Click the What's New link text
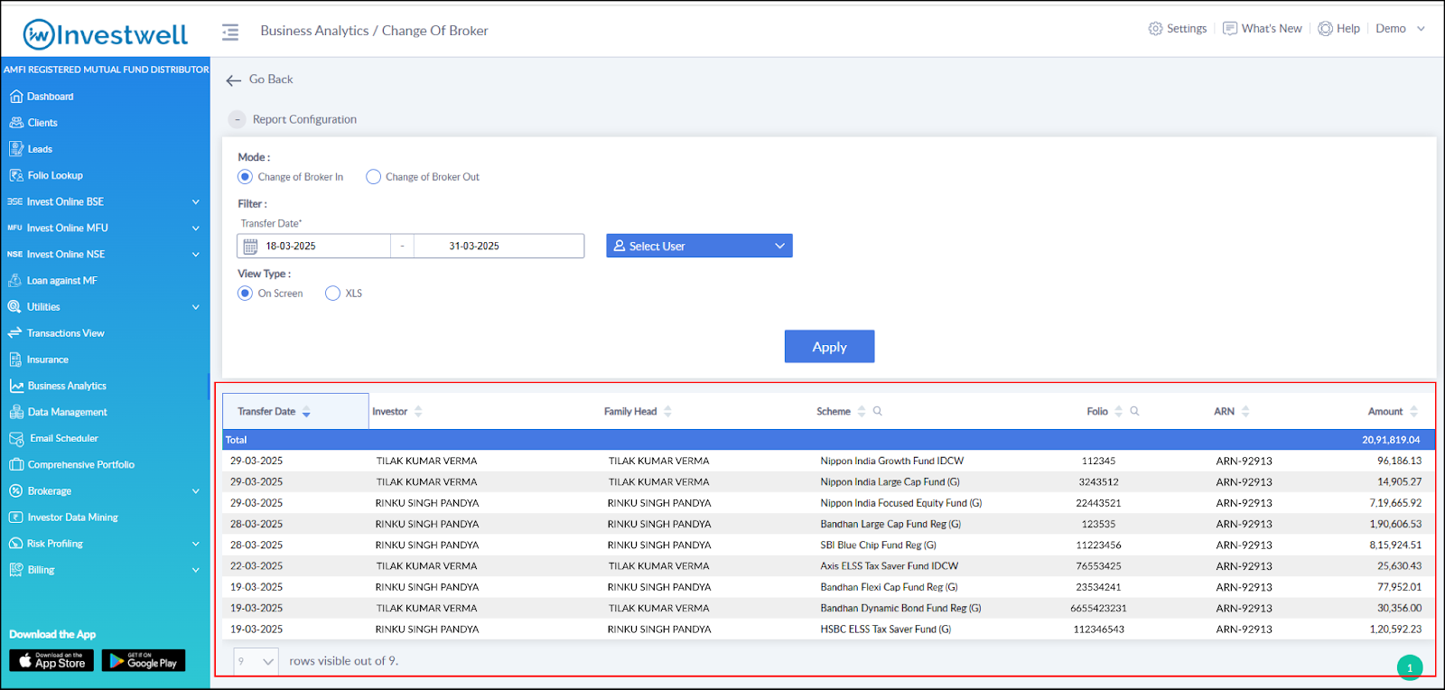This screenshot has height=690, width=1445. pos(1272,29)
